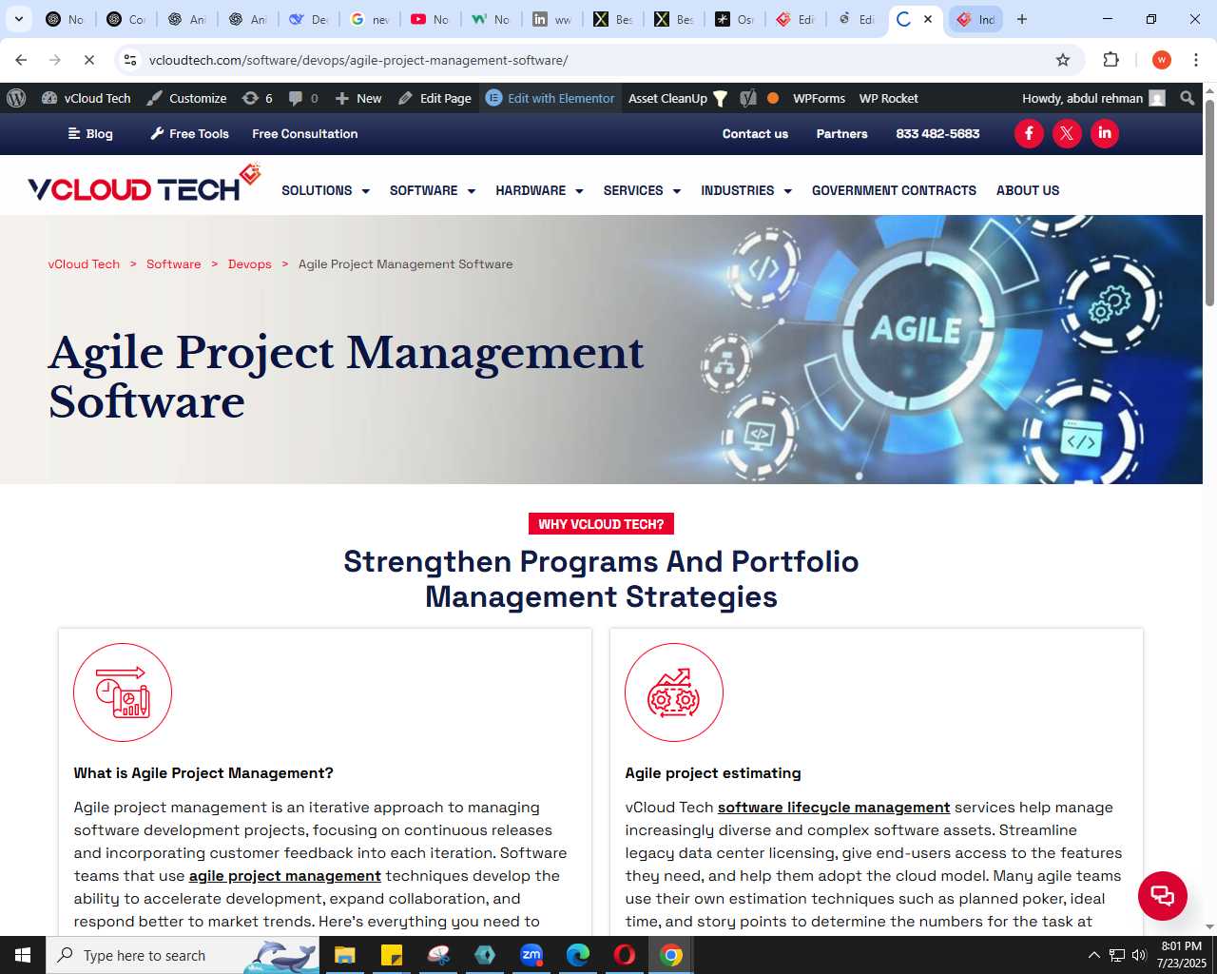
Task: Open the tab search dropdown chevron
Action: [19, 19]
